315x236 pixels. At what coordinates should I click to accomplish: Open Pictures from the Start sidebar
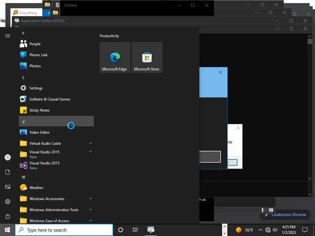pyautogui.click(x=8, y=187)
